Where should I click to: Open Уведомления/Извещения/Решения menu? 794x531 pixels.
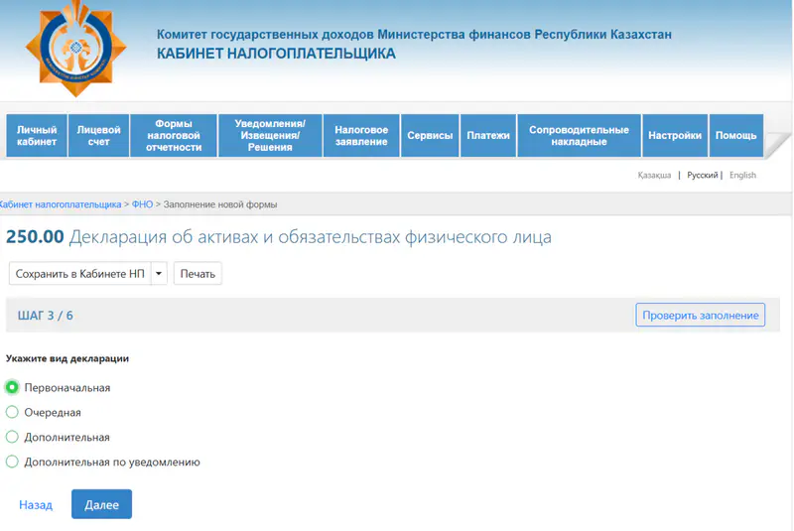point(270,136)
